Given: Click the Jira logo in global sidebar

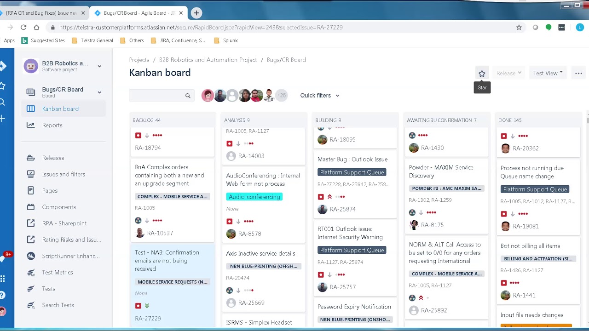Looking at the screenshot, I should pyautogui.click(x=2, y=66).
